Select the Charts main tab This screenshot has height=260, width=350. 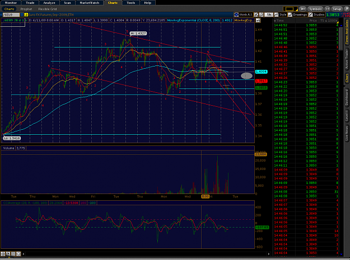(x=113, y=3)
